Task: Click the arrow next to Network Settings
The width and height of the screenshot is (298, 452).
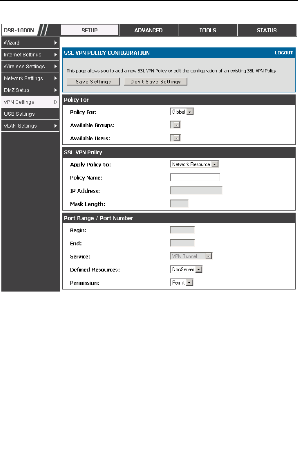Action: pos(55,78)
